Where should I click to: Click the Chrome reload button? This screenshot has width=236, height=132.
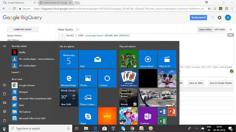pyautogui.click(x=14, y=8)
